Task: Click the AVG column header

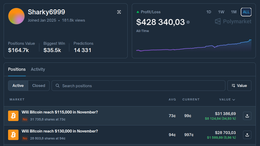Action: [x=172, y=99]
